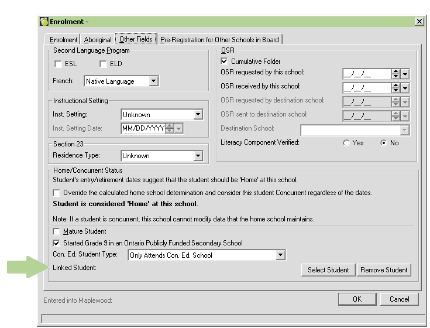Click spinner arrows for OSR received by this school
Screen dimensions: 430x328
coord(395,88)
